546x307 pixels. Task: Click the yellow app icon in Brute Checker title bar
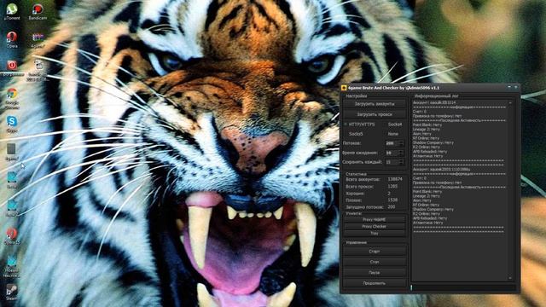click(344, 88)
